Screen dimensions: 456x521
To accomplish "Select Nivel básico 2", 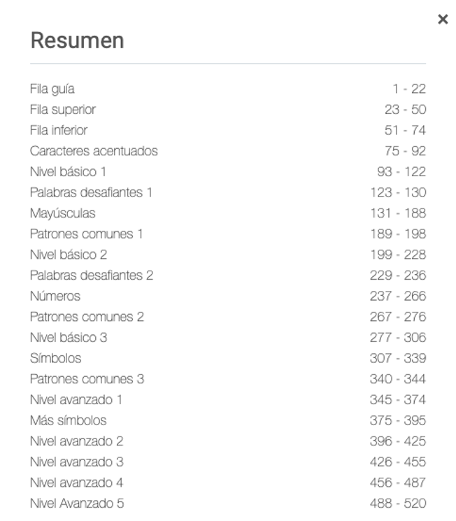I will pos(69,255).
